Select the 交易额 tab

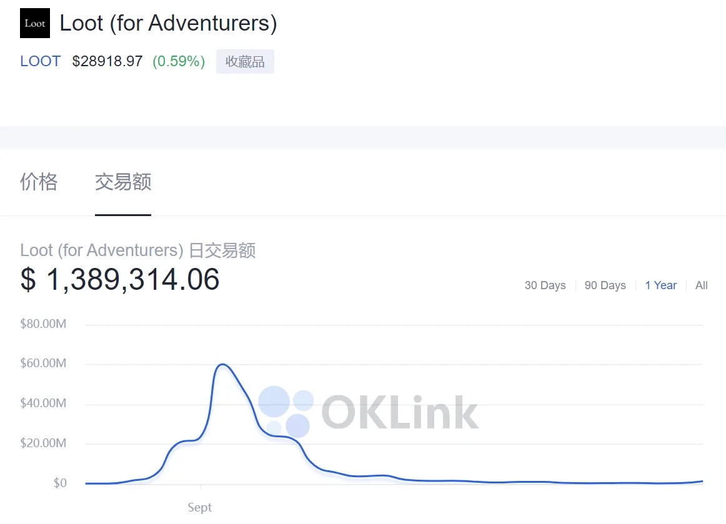click(123, 182)
